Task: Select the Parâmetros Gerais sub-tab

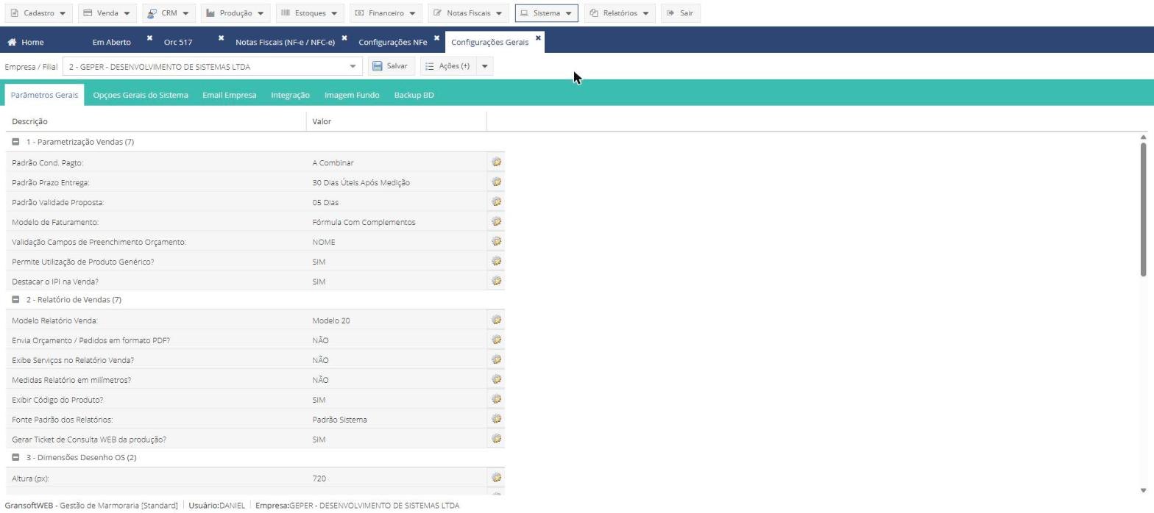Action: pos(44,95)
